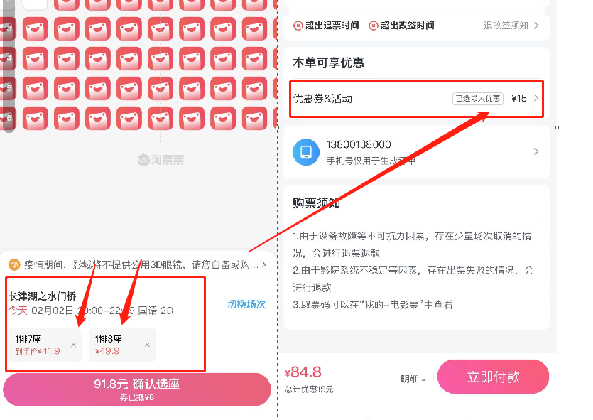Select the 已选最大优惠 tag

[x=478, y=98]
